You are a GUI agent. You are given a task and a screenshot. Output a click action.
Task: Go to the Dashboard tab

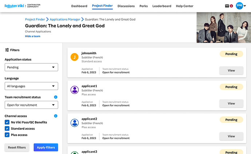click(x=79, y=6)
